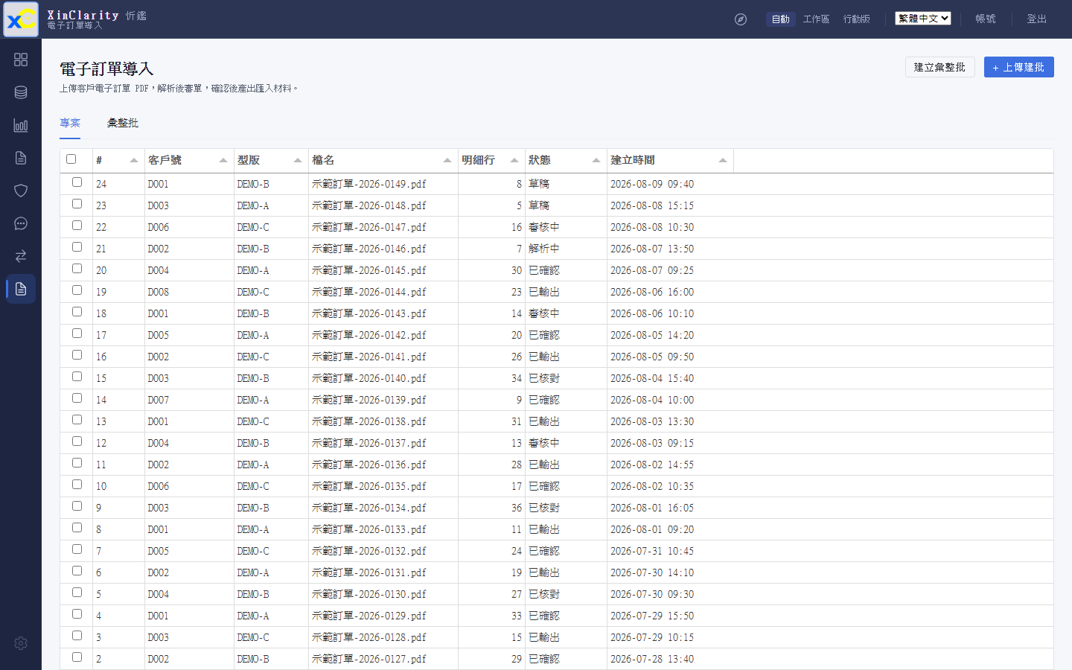Click file name 示範訂單-2026-0127.pdf
The width and height of the screenshot is (1072, 670).
[369, 659]
